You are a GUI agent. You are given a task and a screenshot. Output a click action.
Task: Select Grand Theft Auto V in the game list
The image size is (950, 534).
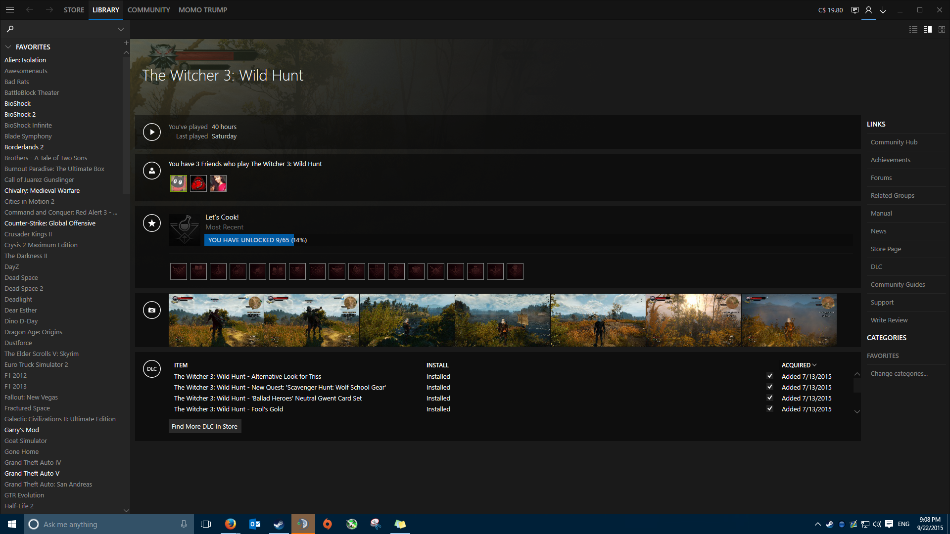[32, 473]
